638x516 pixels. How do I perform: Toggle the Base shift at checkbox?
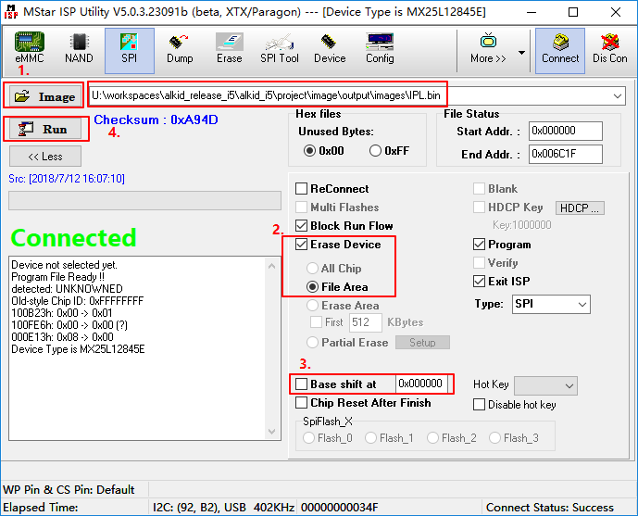tap(302, 384)
